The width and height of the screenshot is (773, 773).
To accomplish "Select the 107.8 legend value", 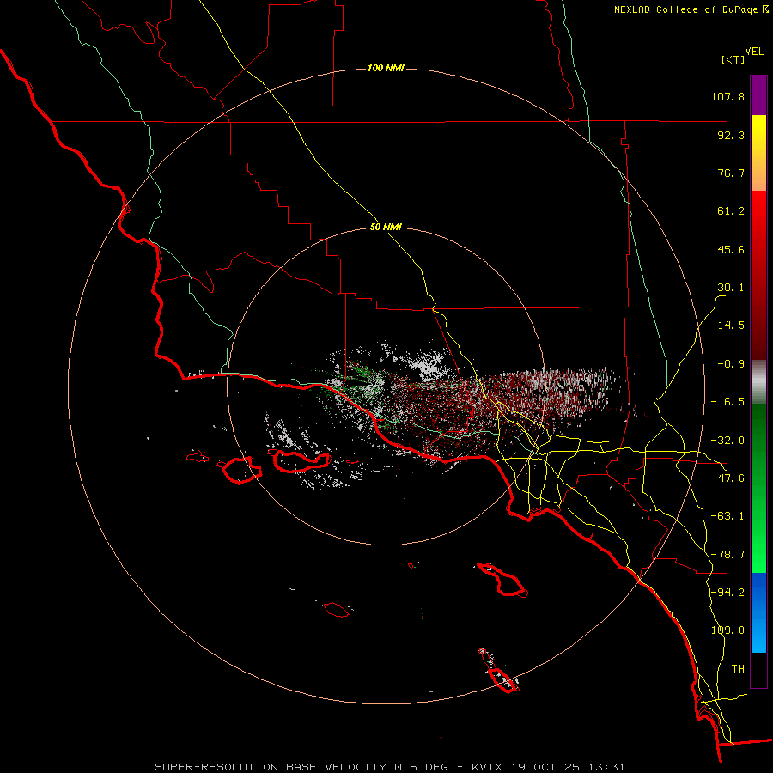I will pos(727,96).
